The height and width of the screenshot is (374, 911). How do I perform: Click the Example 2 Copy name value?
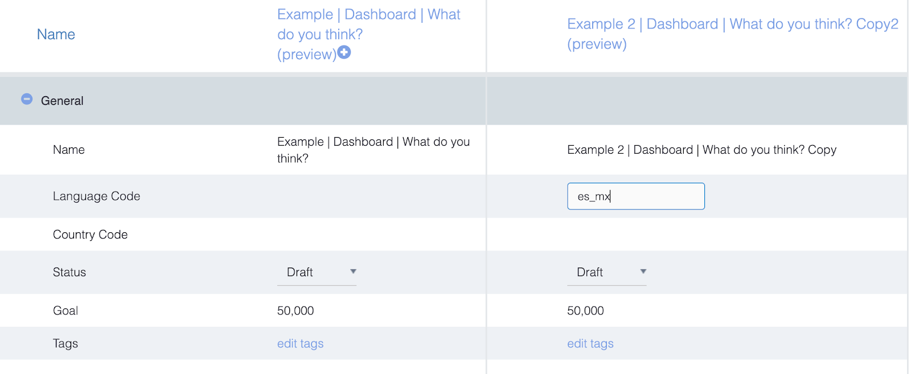[x=701, y=150]
